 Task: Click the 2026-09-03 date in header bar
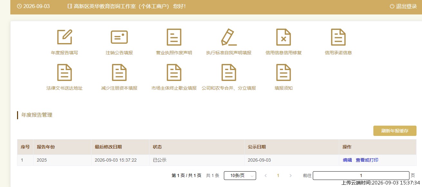36,6
